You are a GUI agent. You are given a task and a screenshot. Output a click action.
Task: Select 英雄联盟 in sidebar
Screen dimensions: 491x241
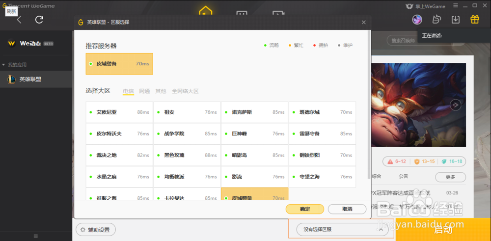click(x=36, y=79)
